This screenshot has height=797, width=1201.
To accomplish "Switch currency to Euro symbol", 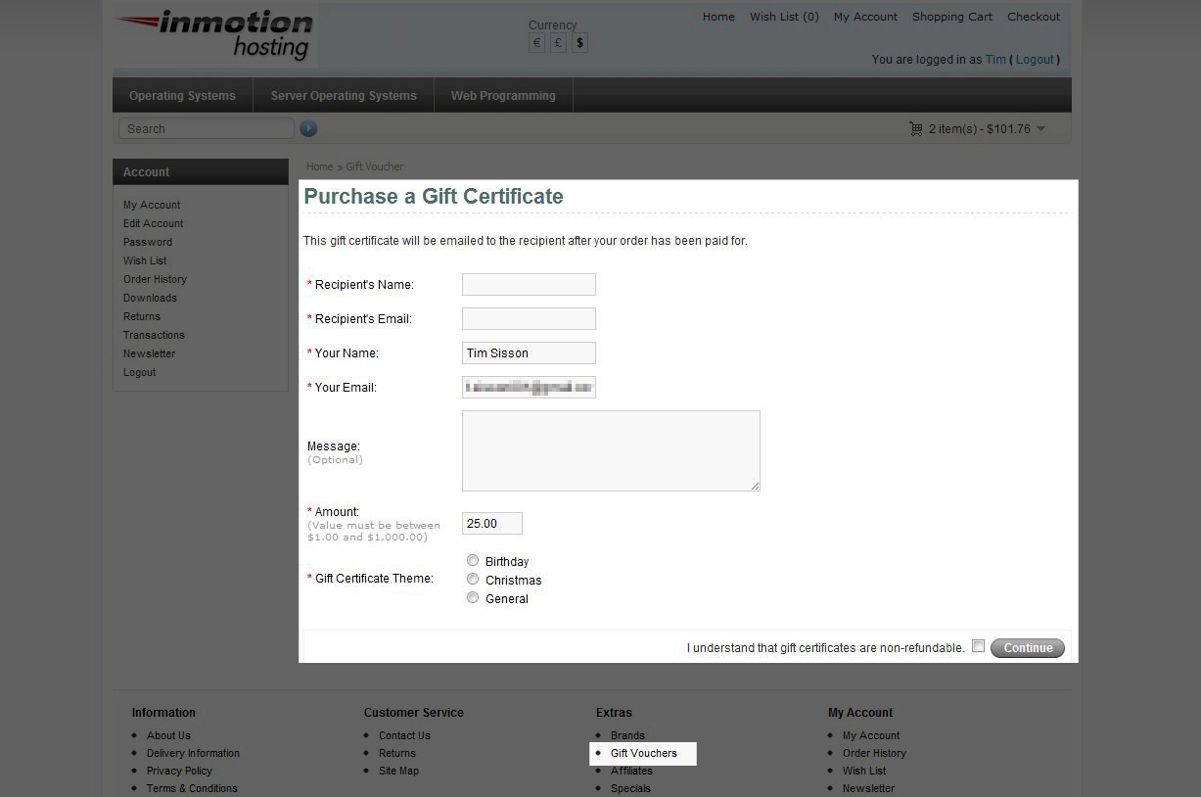I will pyautogui.click(x=536, y=43).
